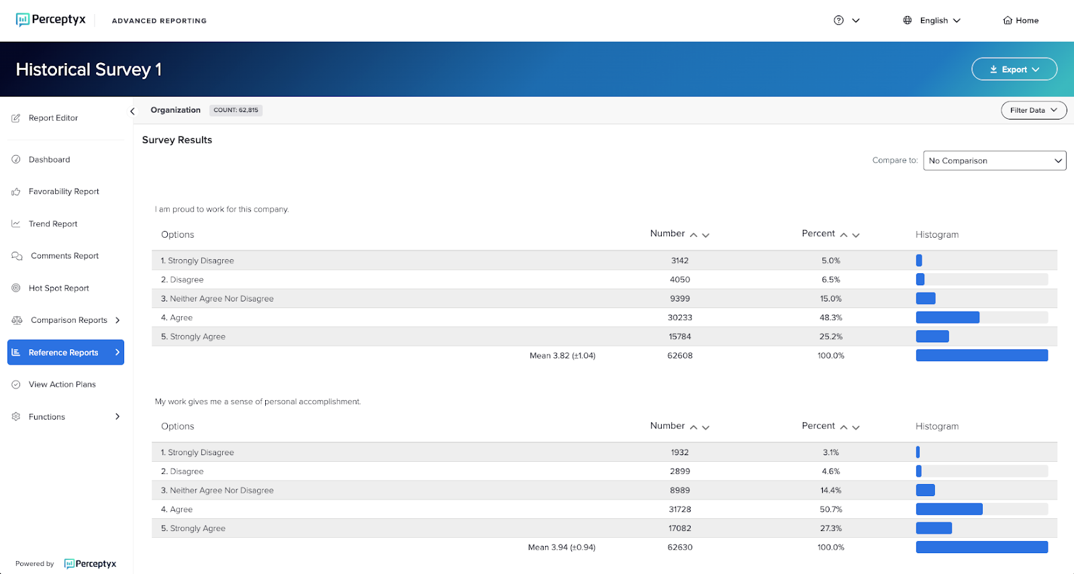This screenshot has height=574, width=1074.
Task: Select the Reference Reports label
Action: click(x=63, y=353)
